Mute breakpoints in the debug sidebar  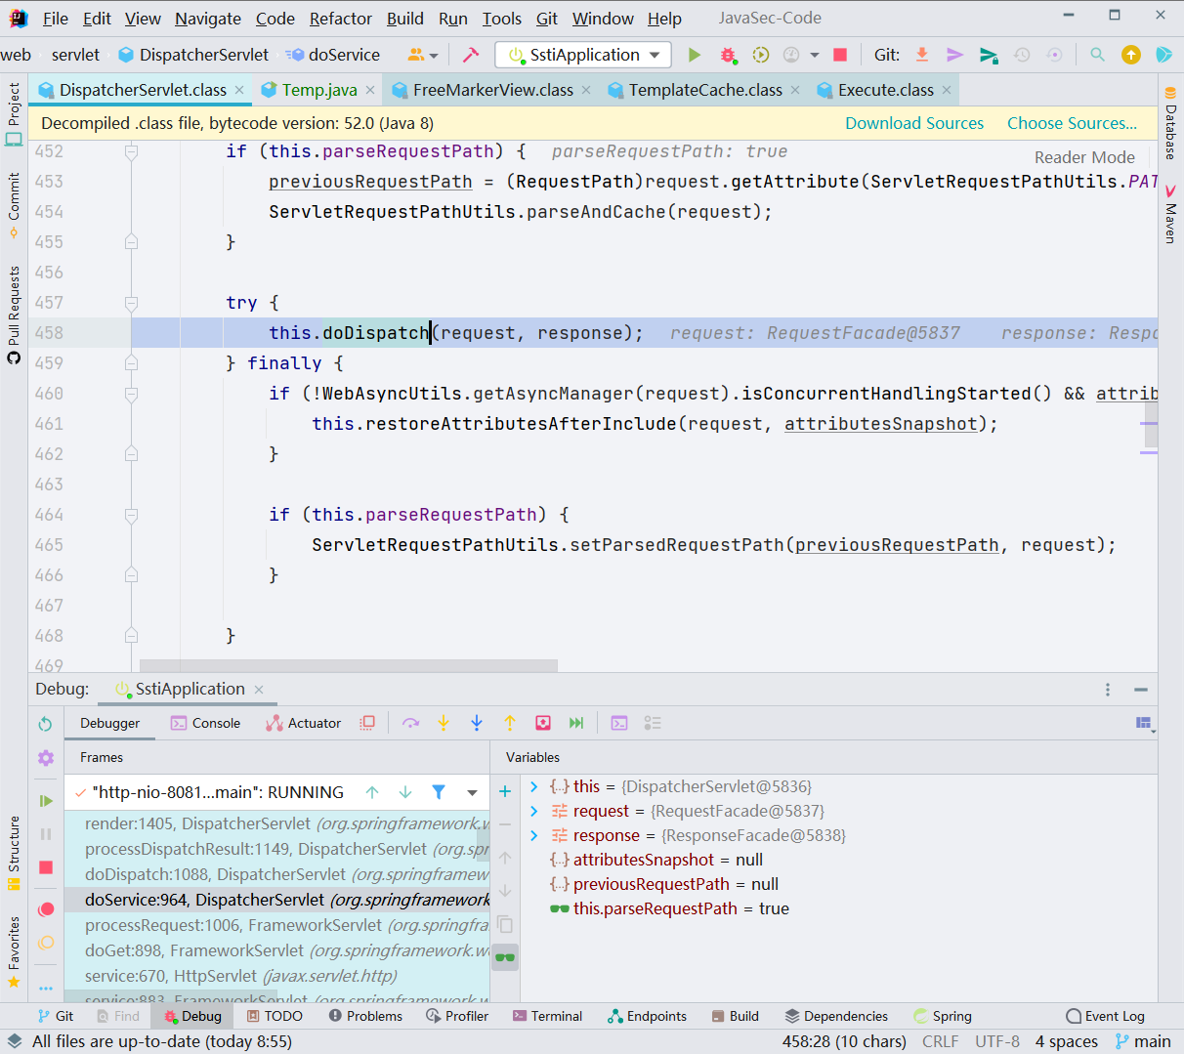(45, 943)
